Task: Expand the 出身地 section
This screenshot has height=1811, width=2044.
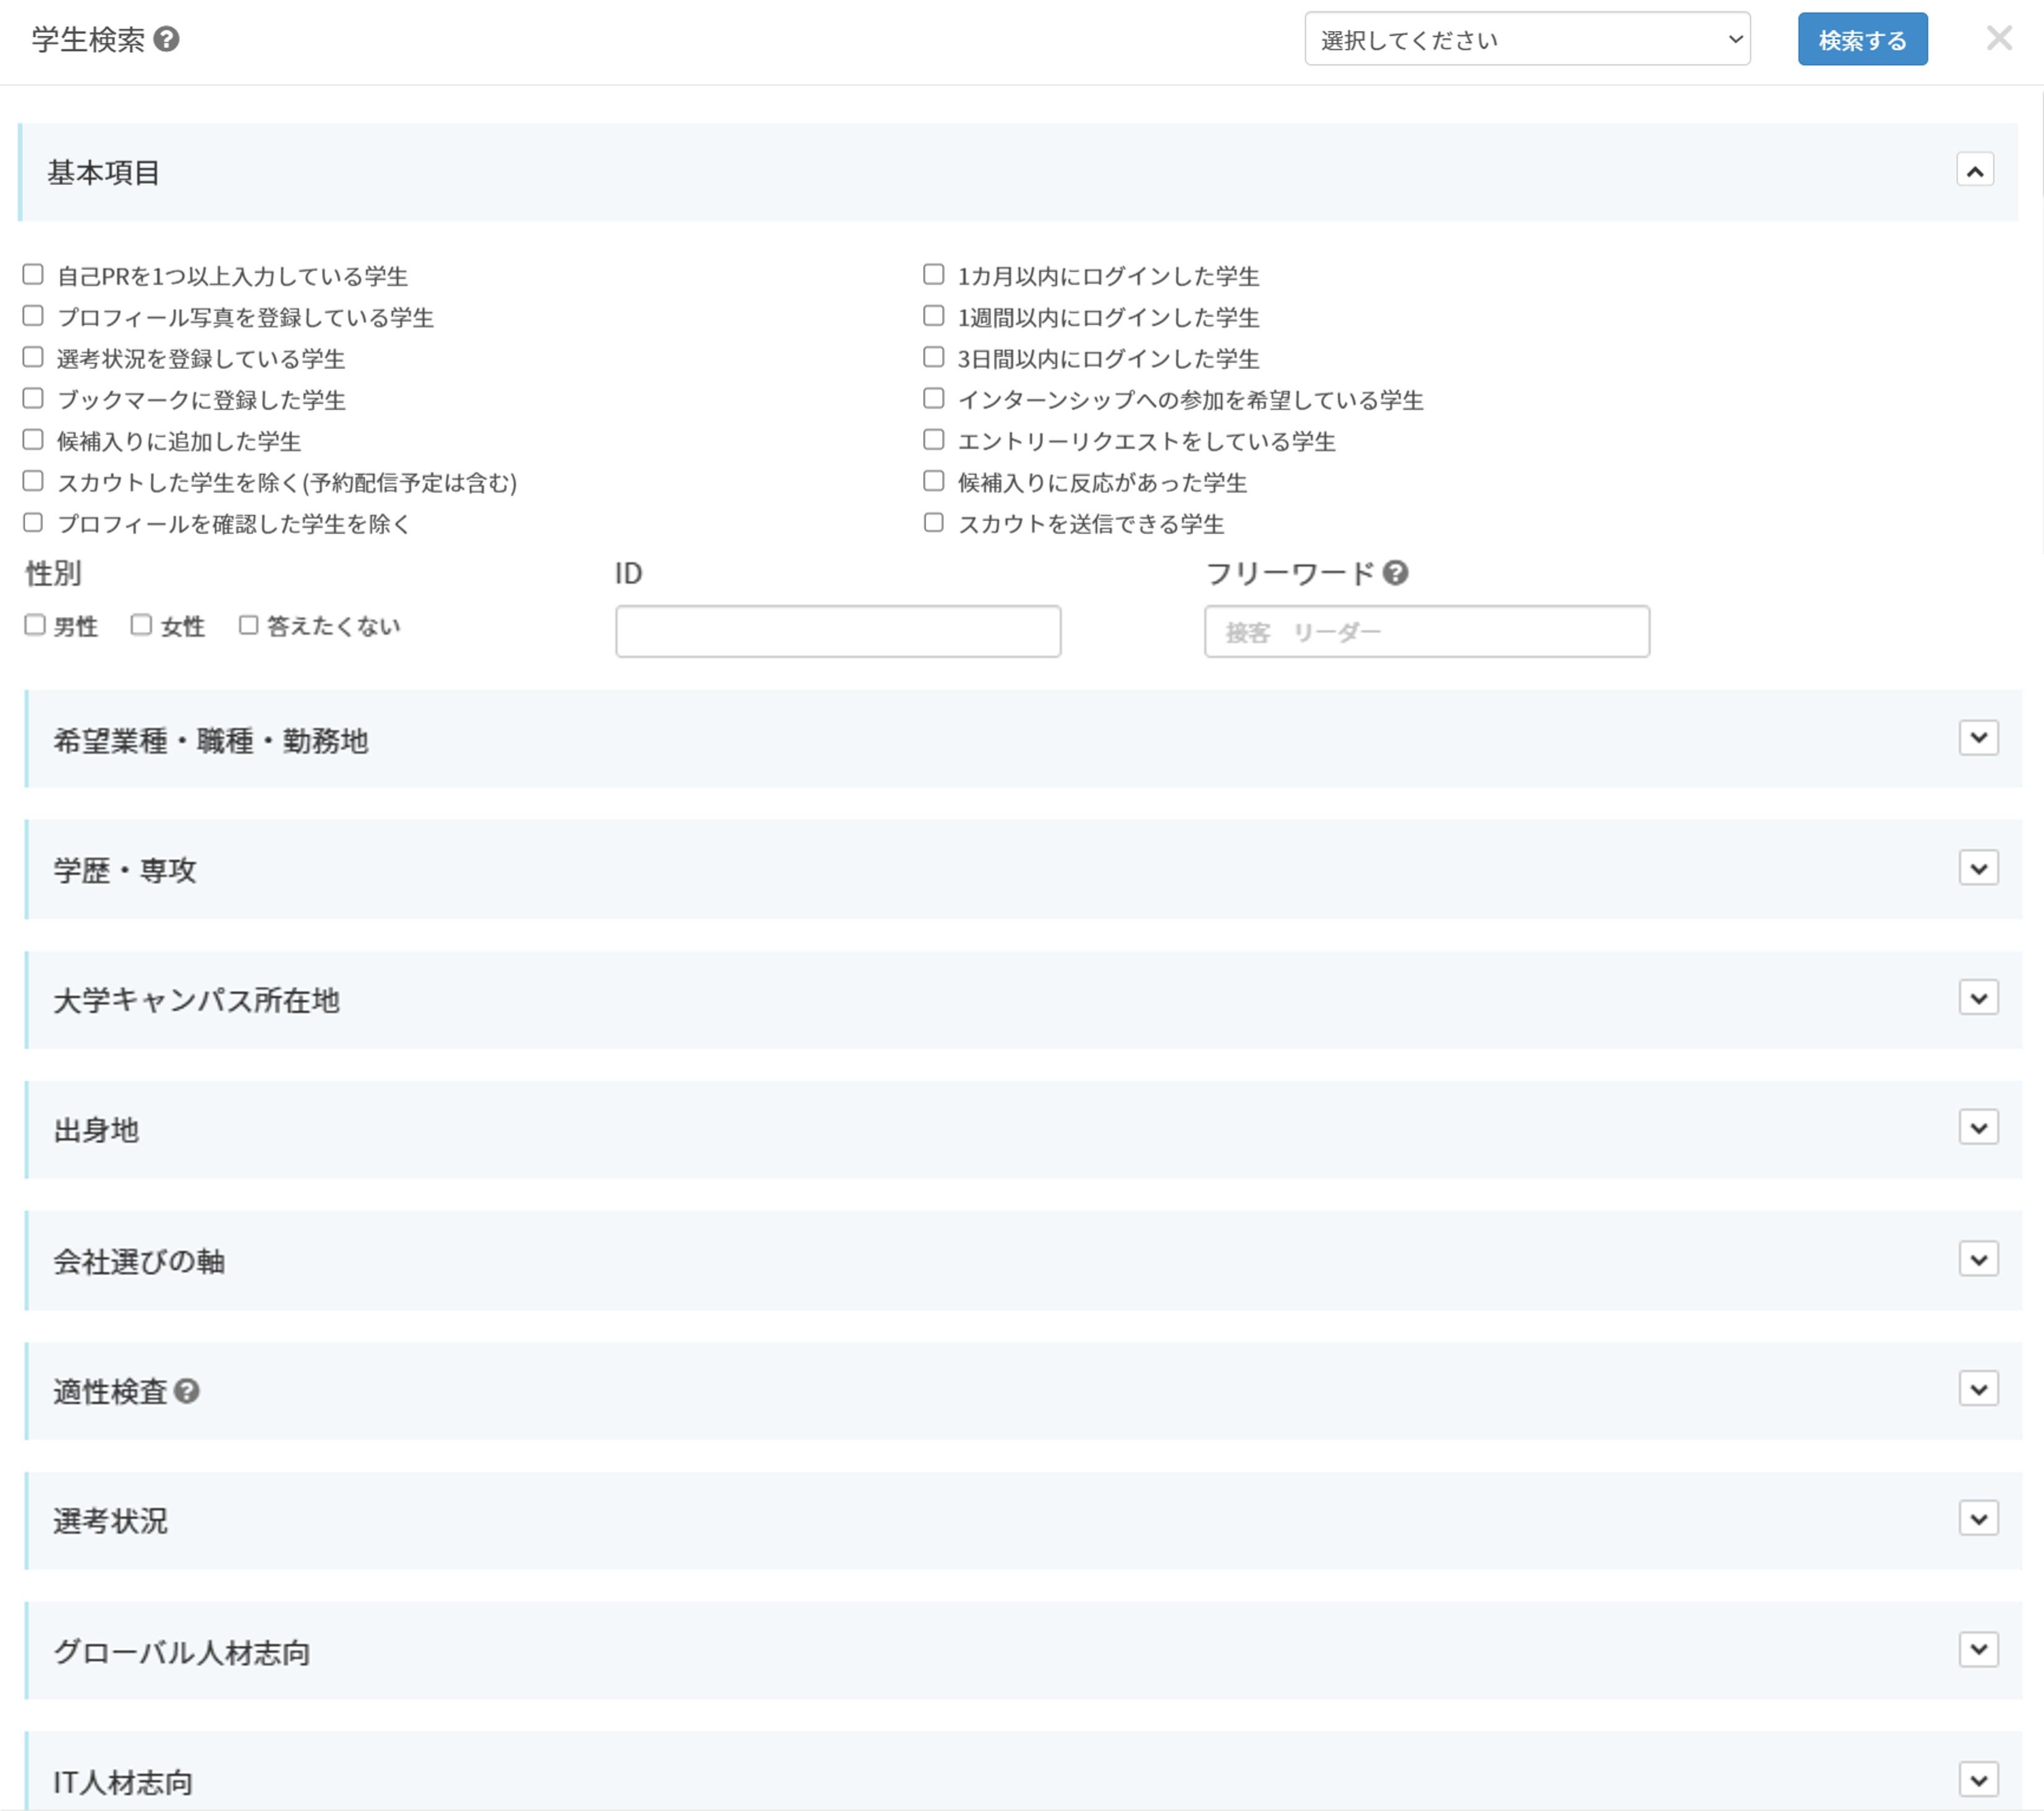Action: [1978, 1129]
